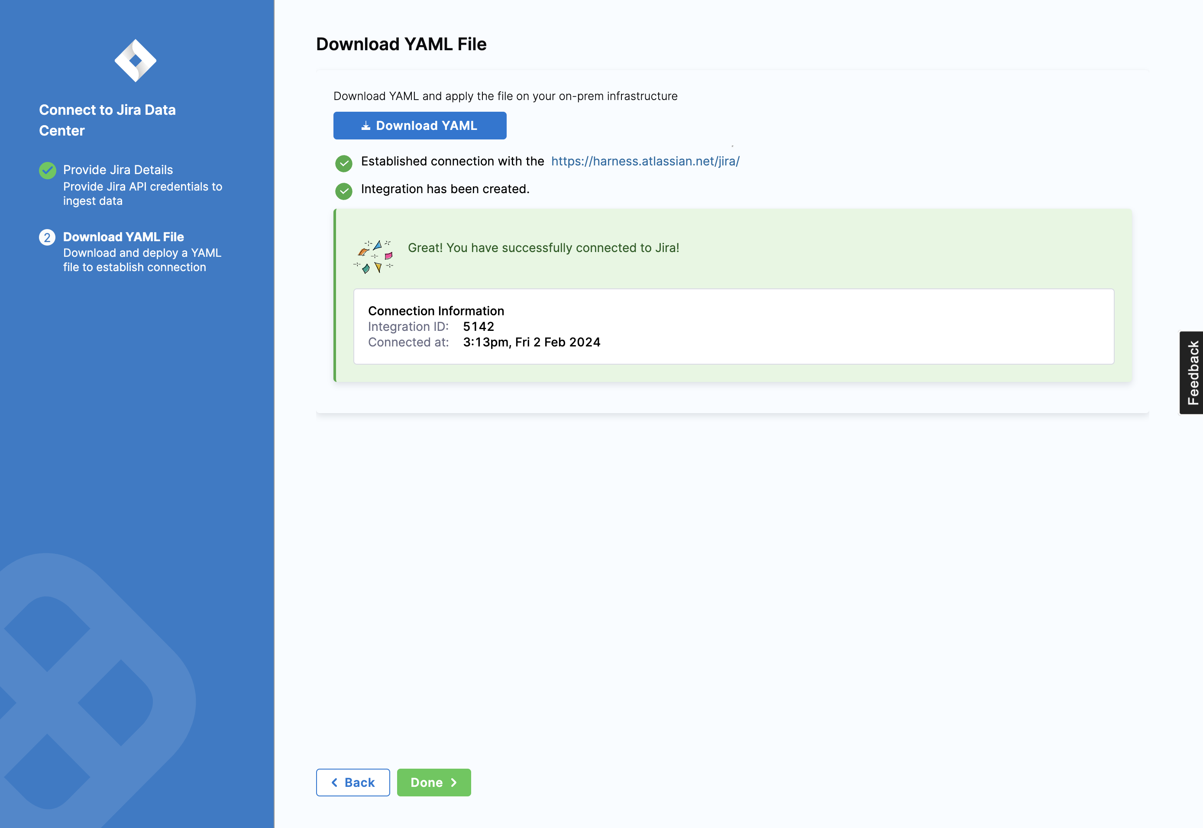This screenshot has width=1203, height=828.
Task: Click the back chevron on the Back button
Action: 335,782
